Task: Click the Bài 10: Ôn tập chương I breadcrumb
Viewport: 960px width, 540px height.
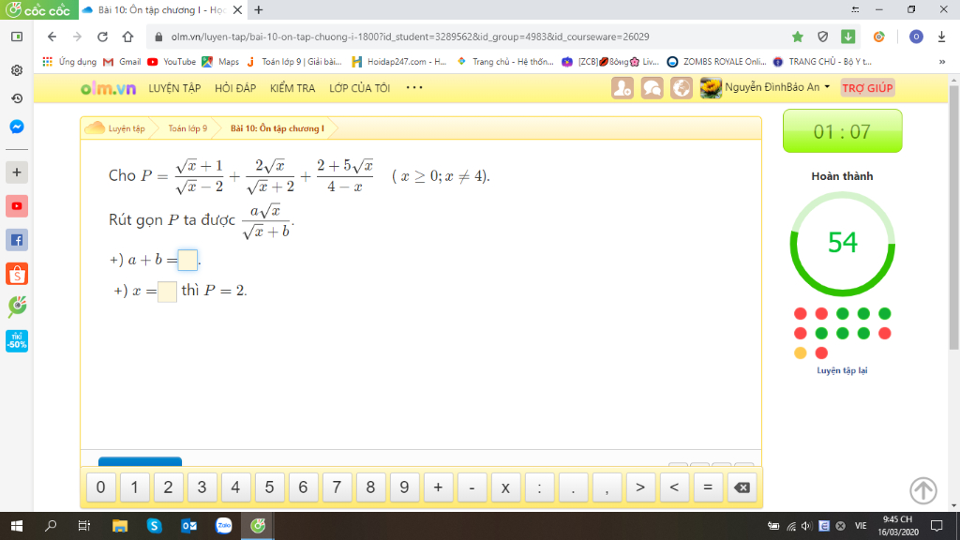Action: click(277, 128)
